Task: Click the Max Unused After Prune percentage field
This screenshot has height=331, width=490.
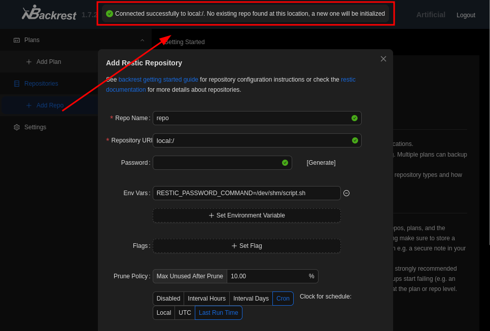Action: tap(267, 276)
